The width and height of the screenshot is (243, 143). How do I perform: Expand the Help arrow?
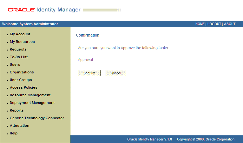coord(7,134)
